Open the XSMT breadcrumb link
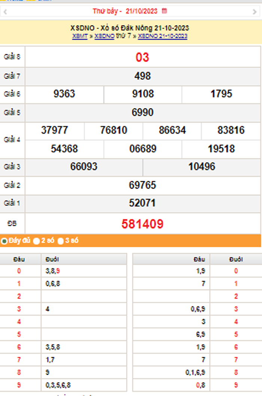262x396 pixels. [x=80, y=36]
